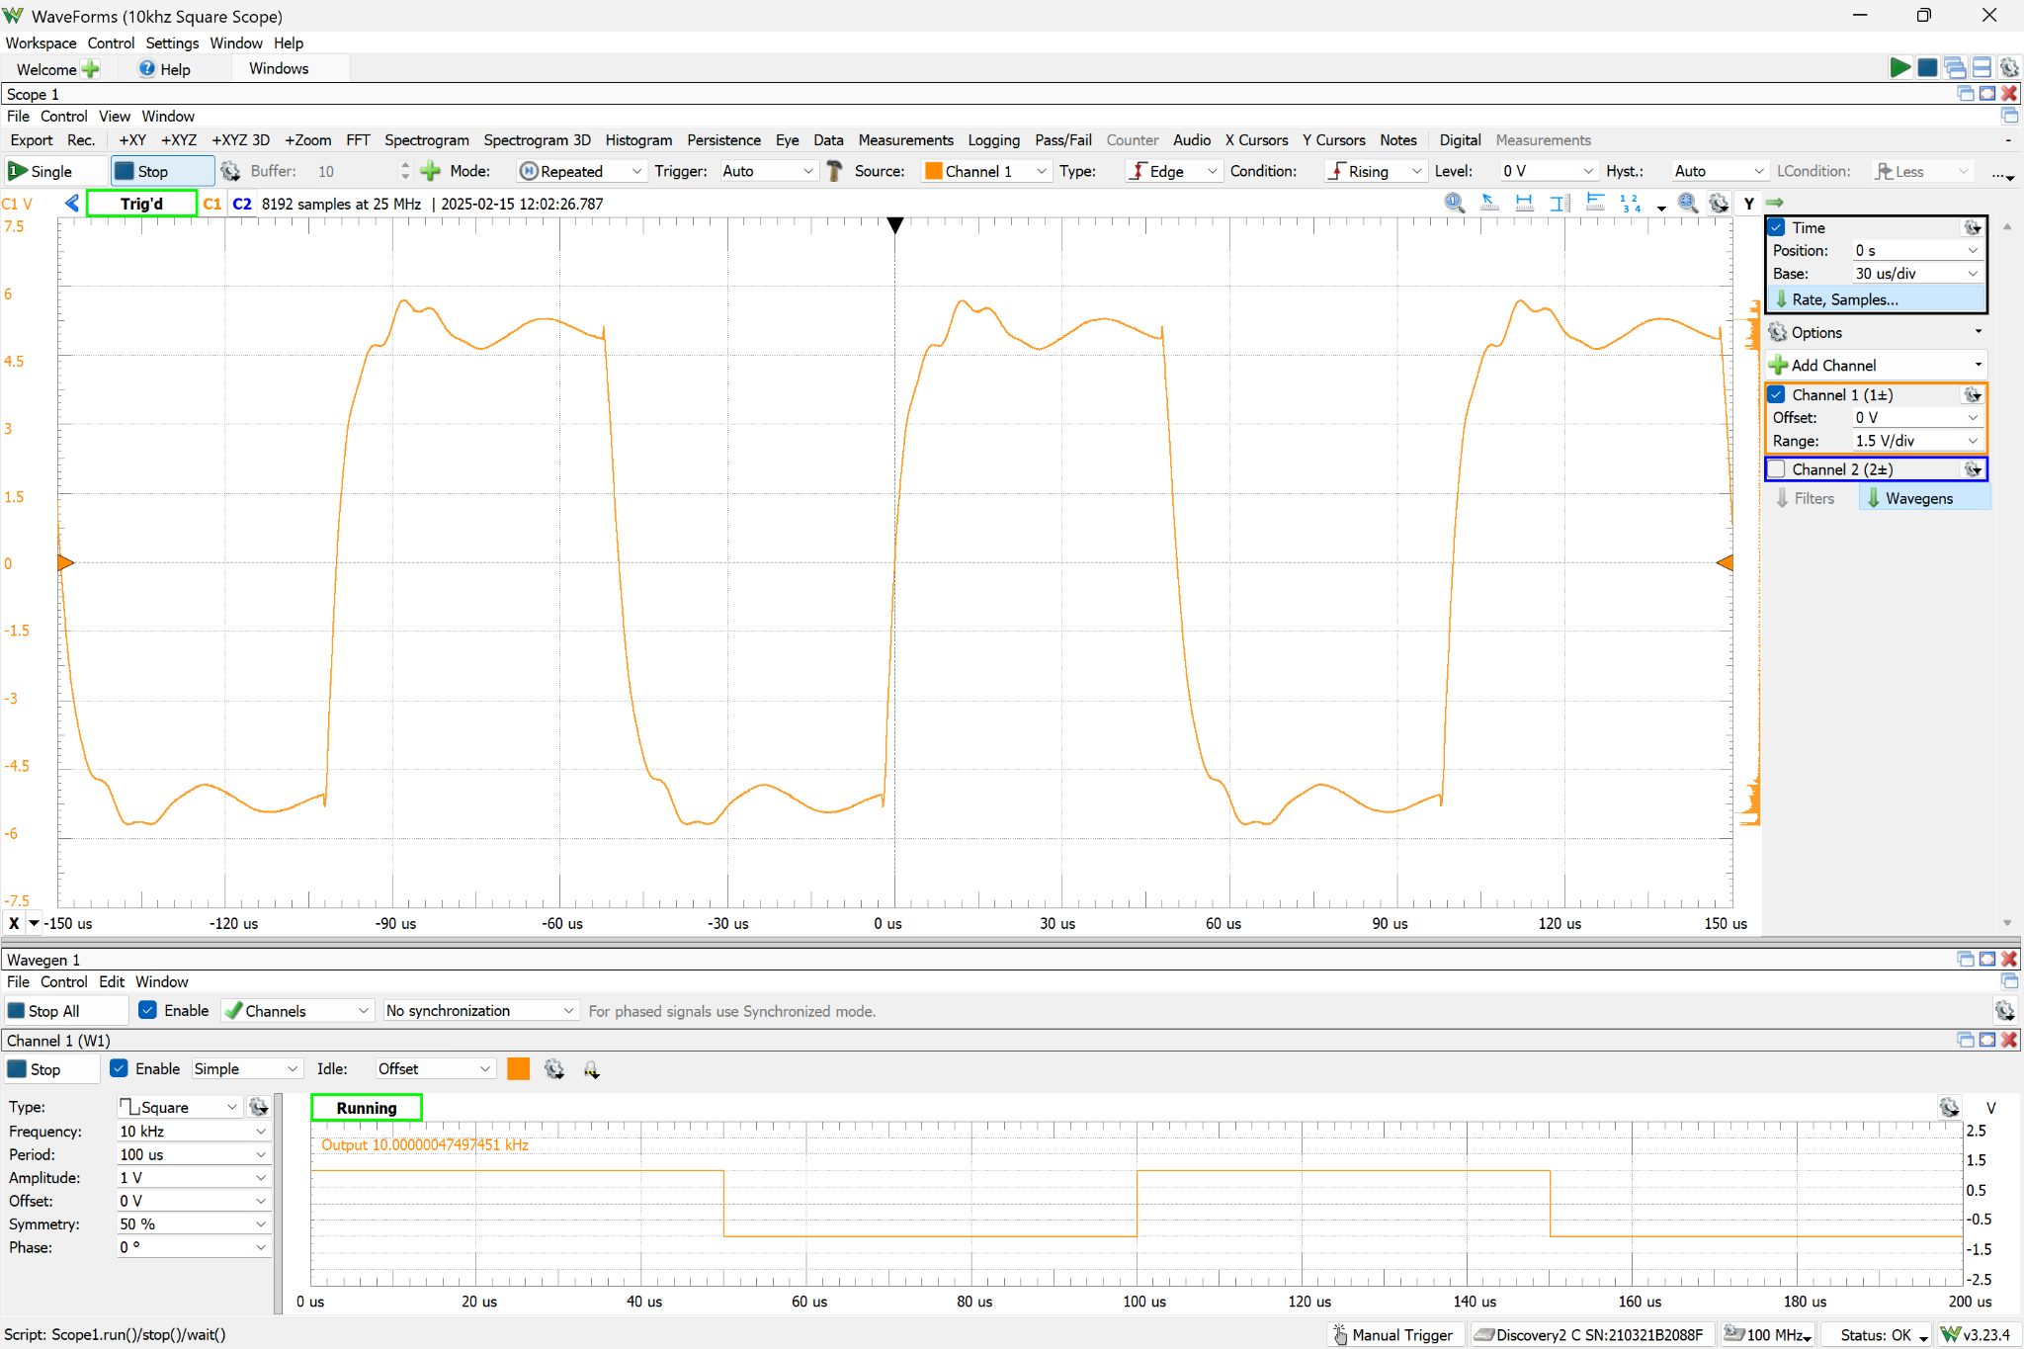Open the Trigger Auto dropdown
The height and width of the screenshot is (1349, 2024).
tap(768, 171)
